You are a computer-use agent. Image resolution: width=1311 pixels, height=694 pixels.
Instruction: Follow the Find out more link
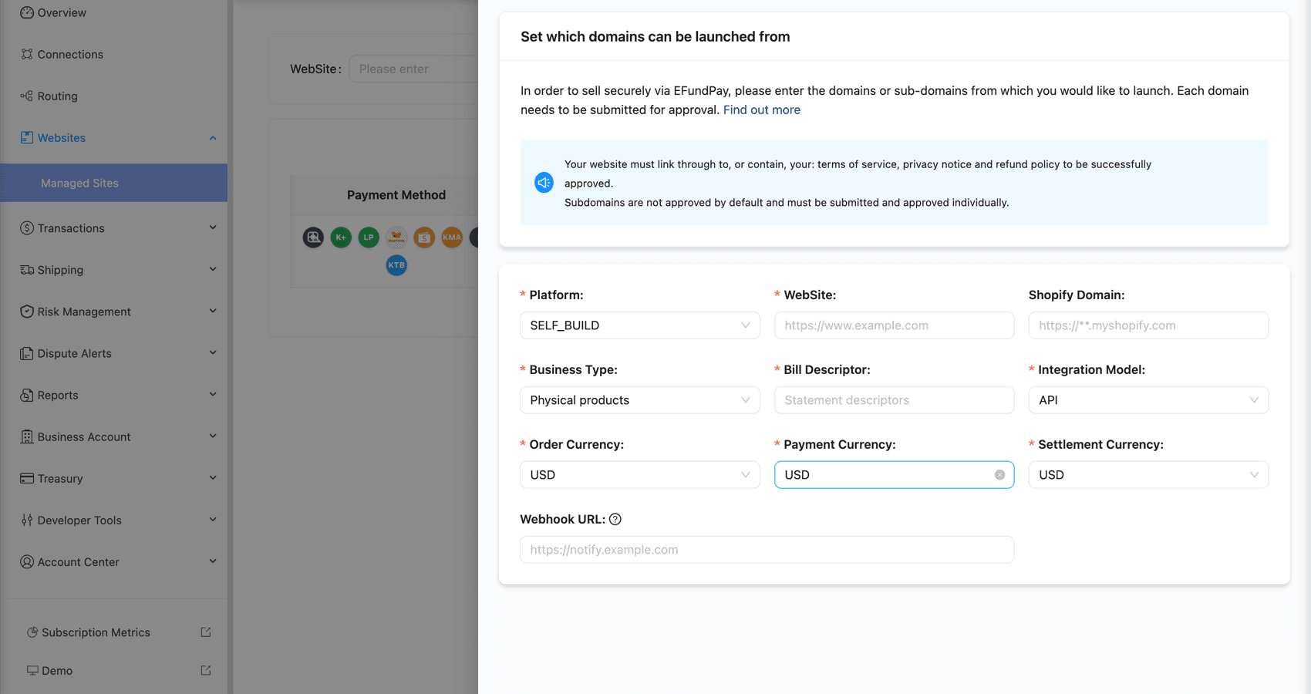[x=762, y=109]
